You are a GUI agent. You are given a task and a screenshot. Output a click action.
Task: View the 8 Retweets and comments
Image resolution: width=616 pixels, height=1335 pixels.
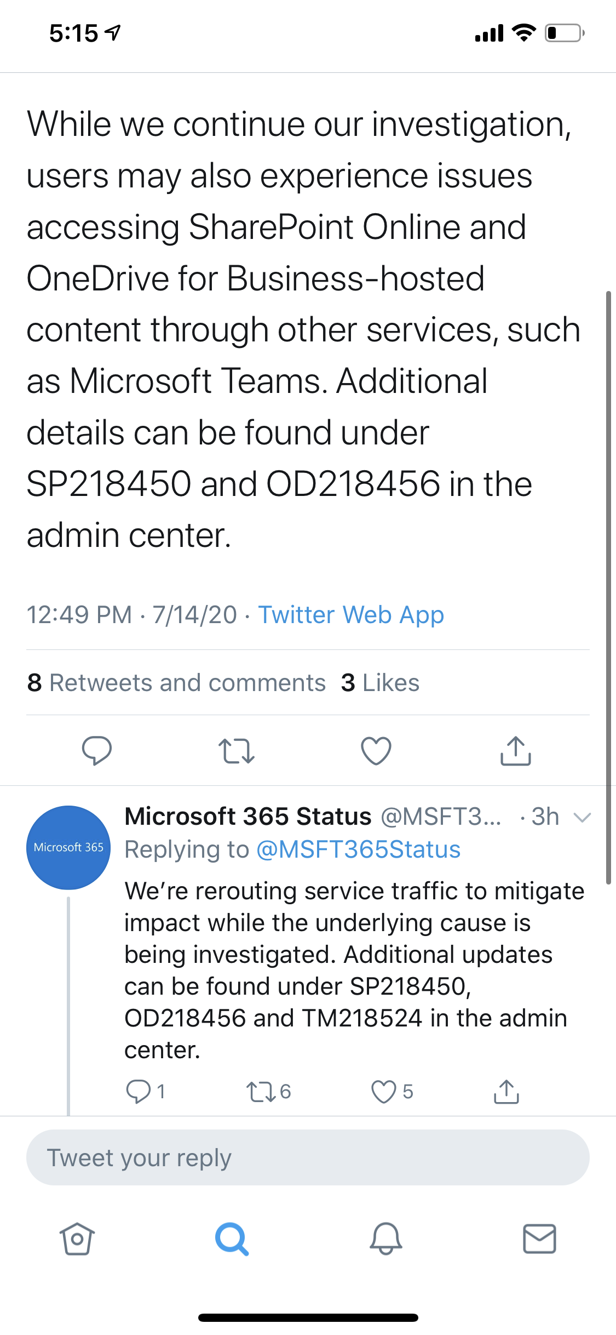coord(176,682)
